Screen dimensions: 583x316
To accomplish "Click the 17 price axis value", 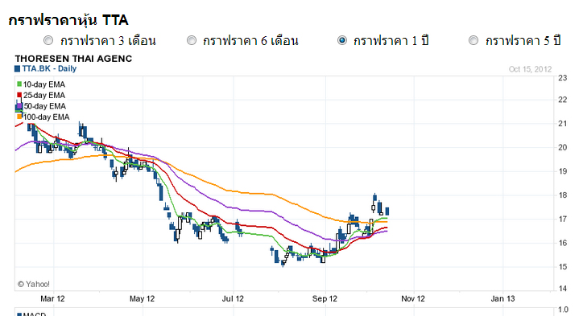I will click(563, 219).
